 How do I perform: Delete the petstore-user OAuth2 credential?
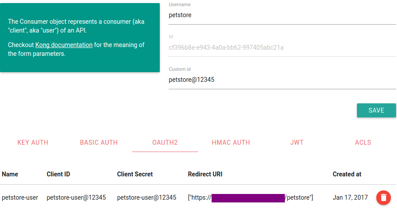point(383,197)
